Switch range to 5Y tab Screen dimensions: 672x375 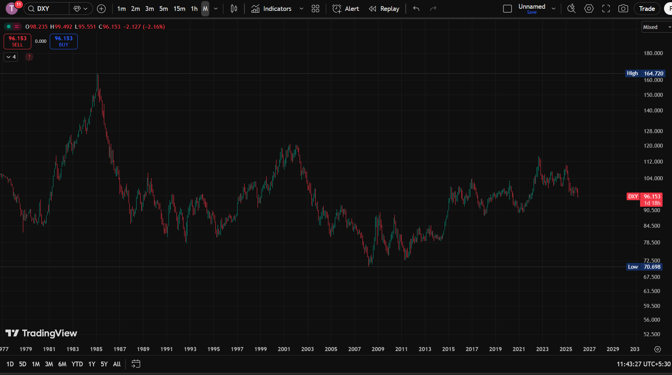[104, 364]
